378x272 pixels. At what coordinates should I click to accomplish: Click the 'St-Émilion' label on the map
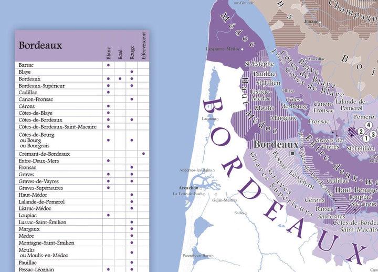(361, 149)
